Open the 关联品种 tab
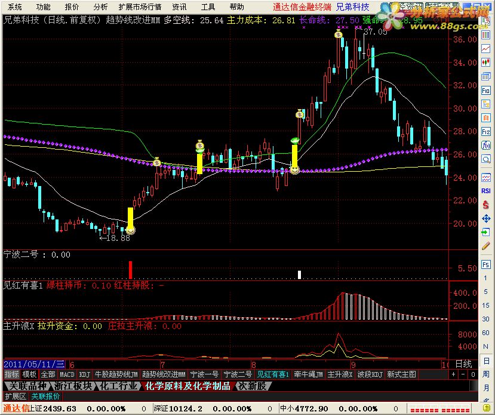This screenshot has width=495, height=415. [27, 386]
